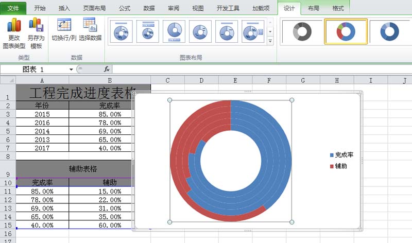This screenshot has width=412, height=243.
Task: Apply the second chart layout thumbnail
Action: [x=148, y=31]
